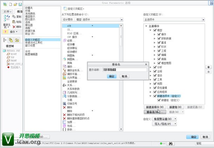Viewport: 214px width, 148px height.
Task: Click 确定 in the 重命名 dialog
Action: tap(112, 76)
